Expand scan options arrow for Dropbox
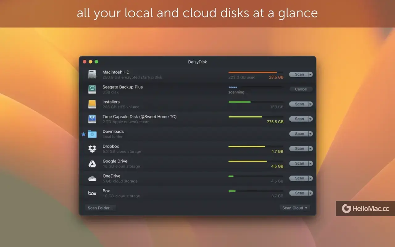Screen dimensions: 395x247 pyautogui.click(x=310, y=149)
